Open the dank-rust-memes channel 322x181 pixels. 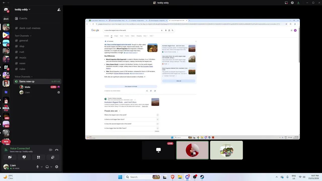click(37, 28)
